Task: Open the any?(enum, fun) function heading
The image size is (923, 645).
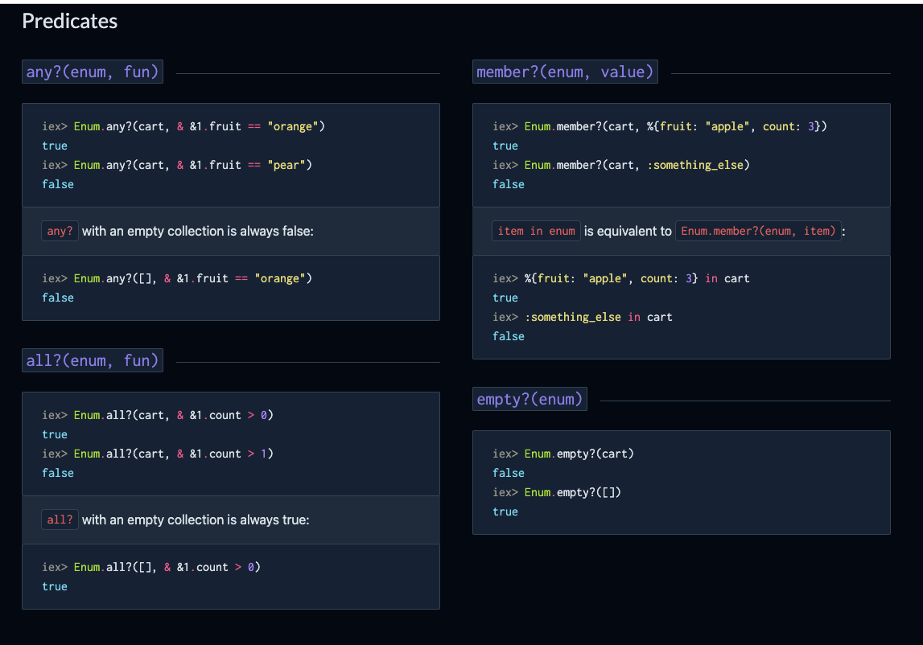Action: click(93, 72)
